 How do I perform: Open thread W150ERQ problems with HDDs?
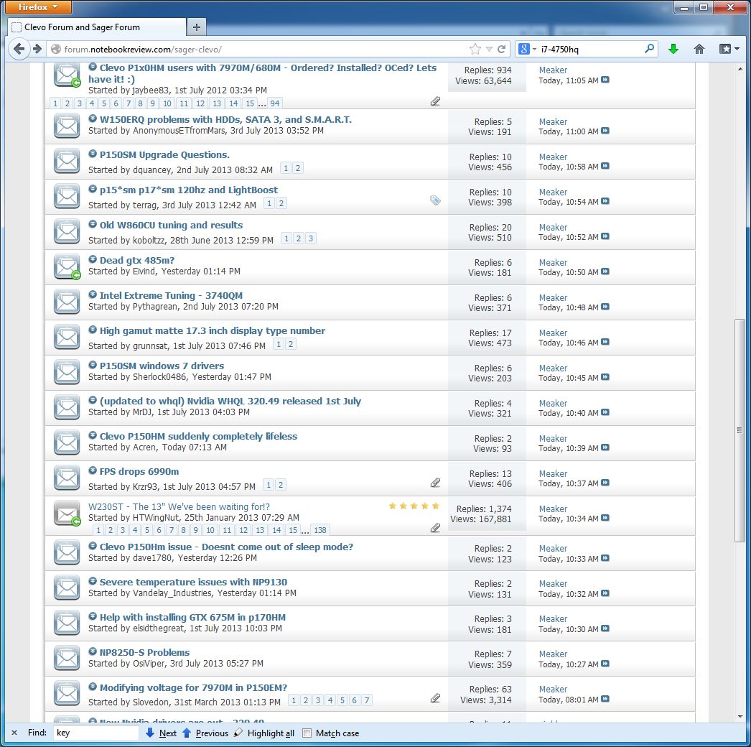225,119
